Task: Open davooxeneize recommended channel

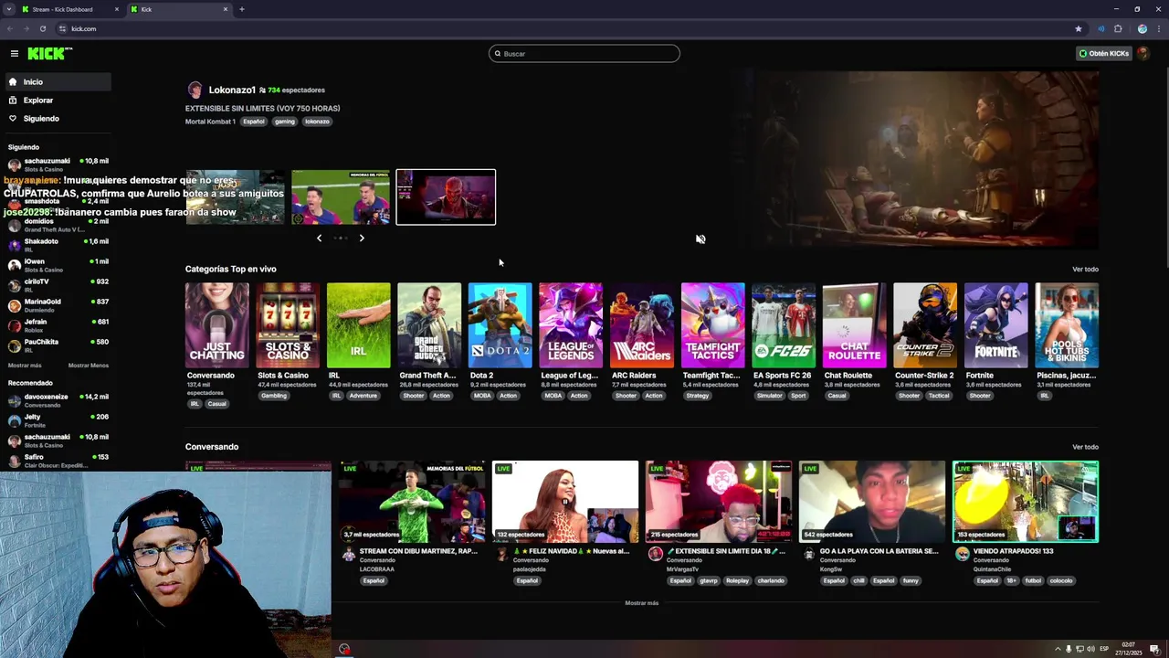Action: pos(58,400)
